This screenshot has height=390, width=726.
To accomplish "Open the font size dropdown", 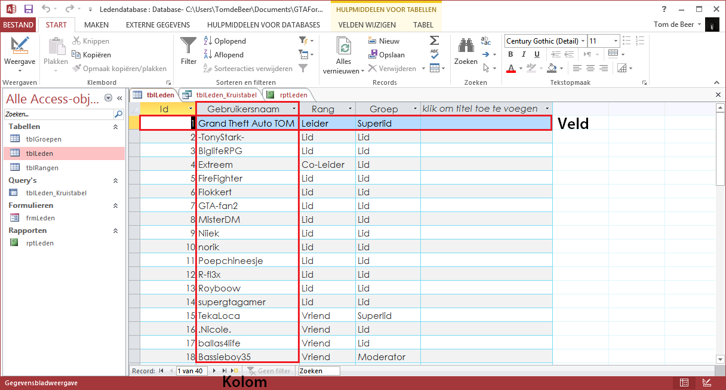I will (x=616, y=41).
